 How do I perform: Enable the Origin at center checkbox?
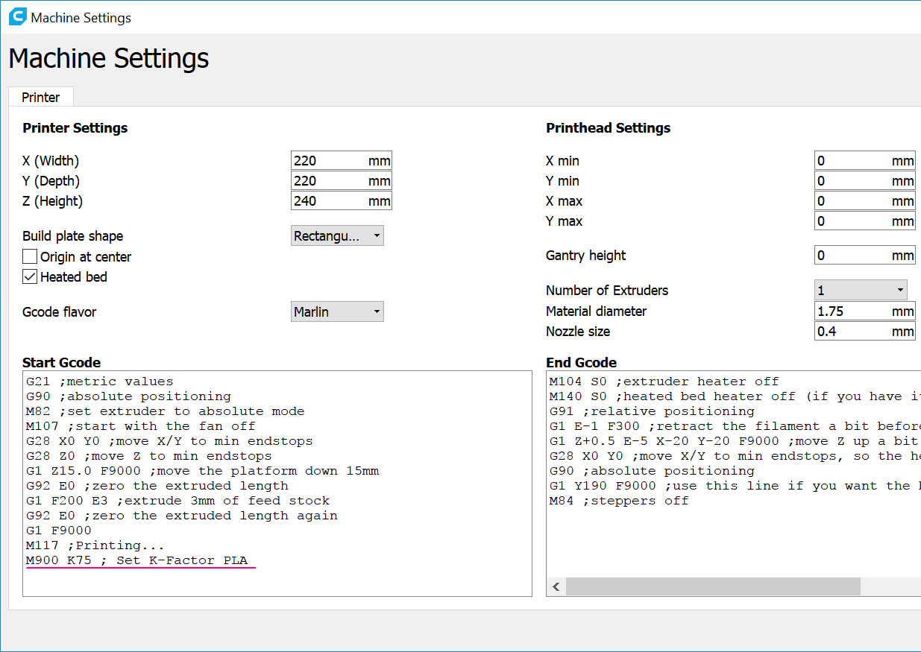tap(30, 257)
